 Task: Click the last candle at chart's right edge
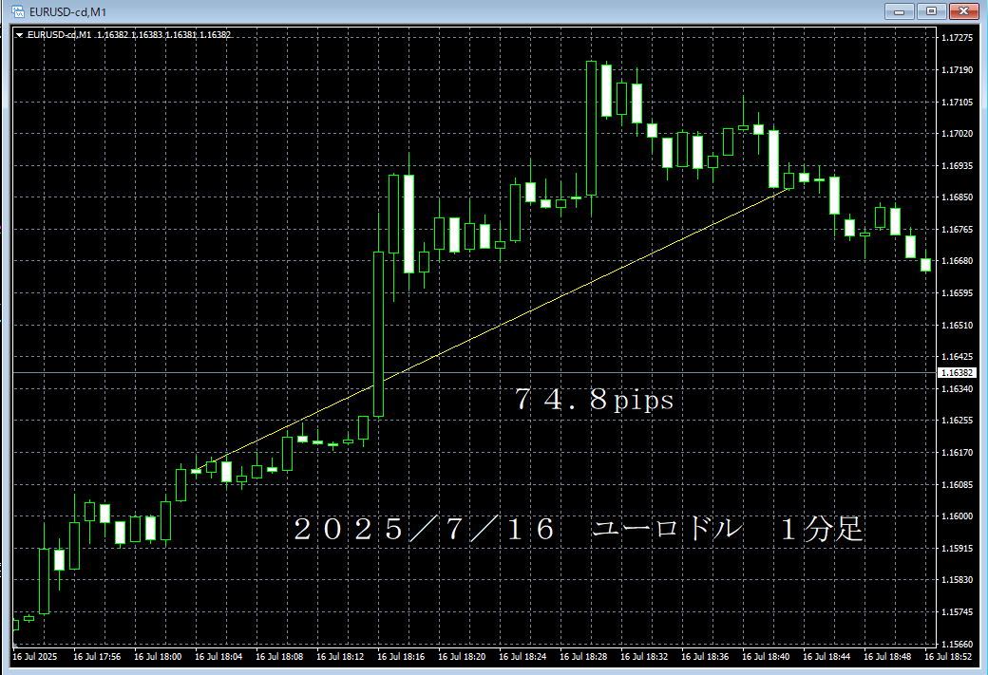tap(925, 264)
